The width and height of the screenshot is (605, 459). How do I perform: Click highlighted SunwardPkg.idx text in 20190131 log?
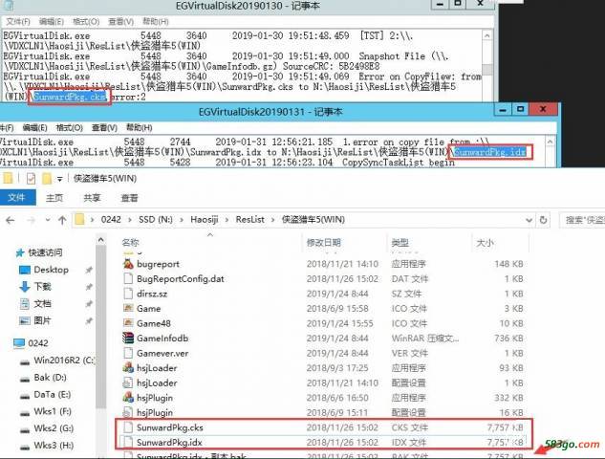(x=489, y=152)
